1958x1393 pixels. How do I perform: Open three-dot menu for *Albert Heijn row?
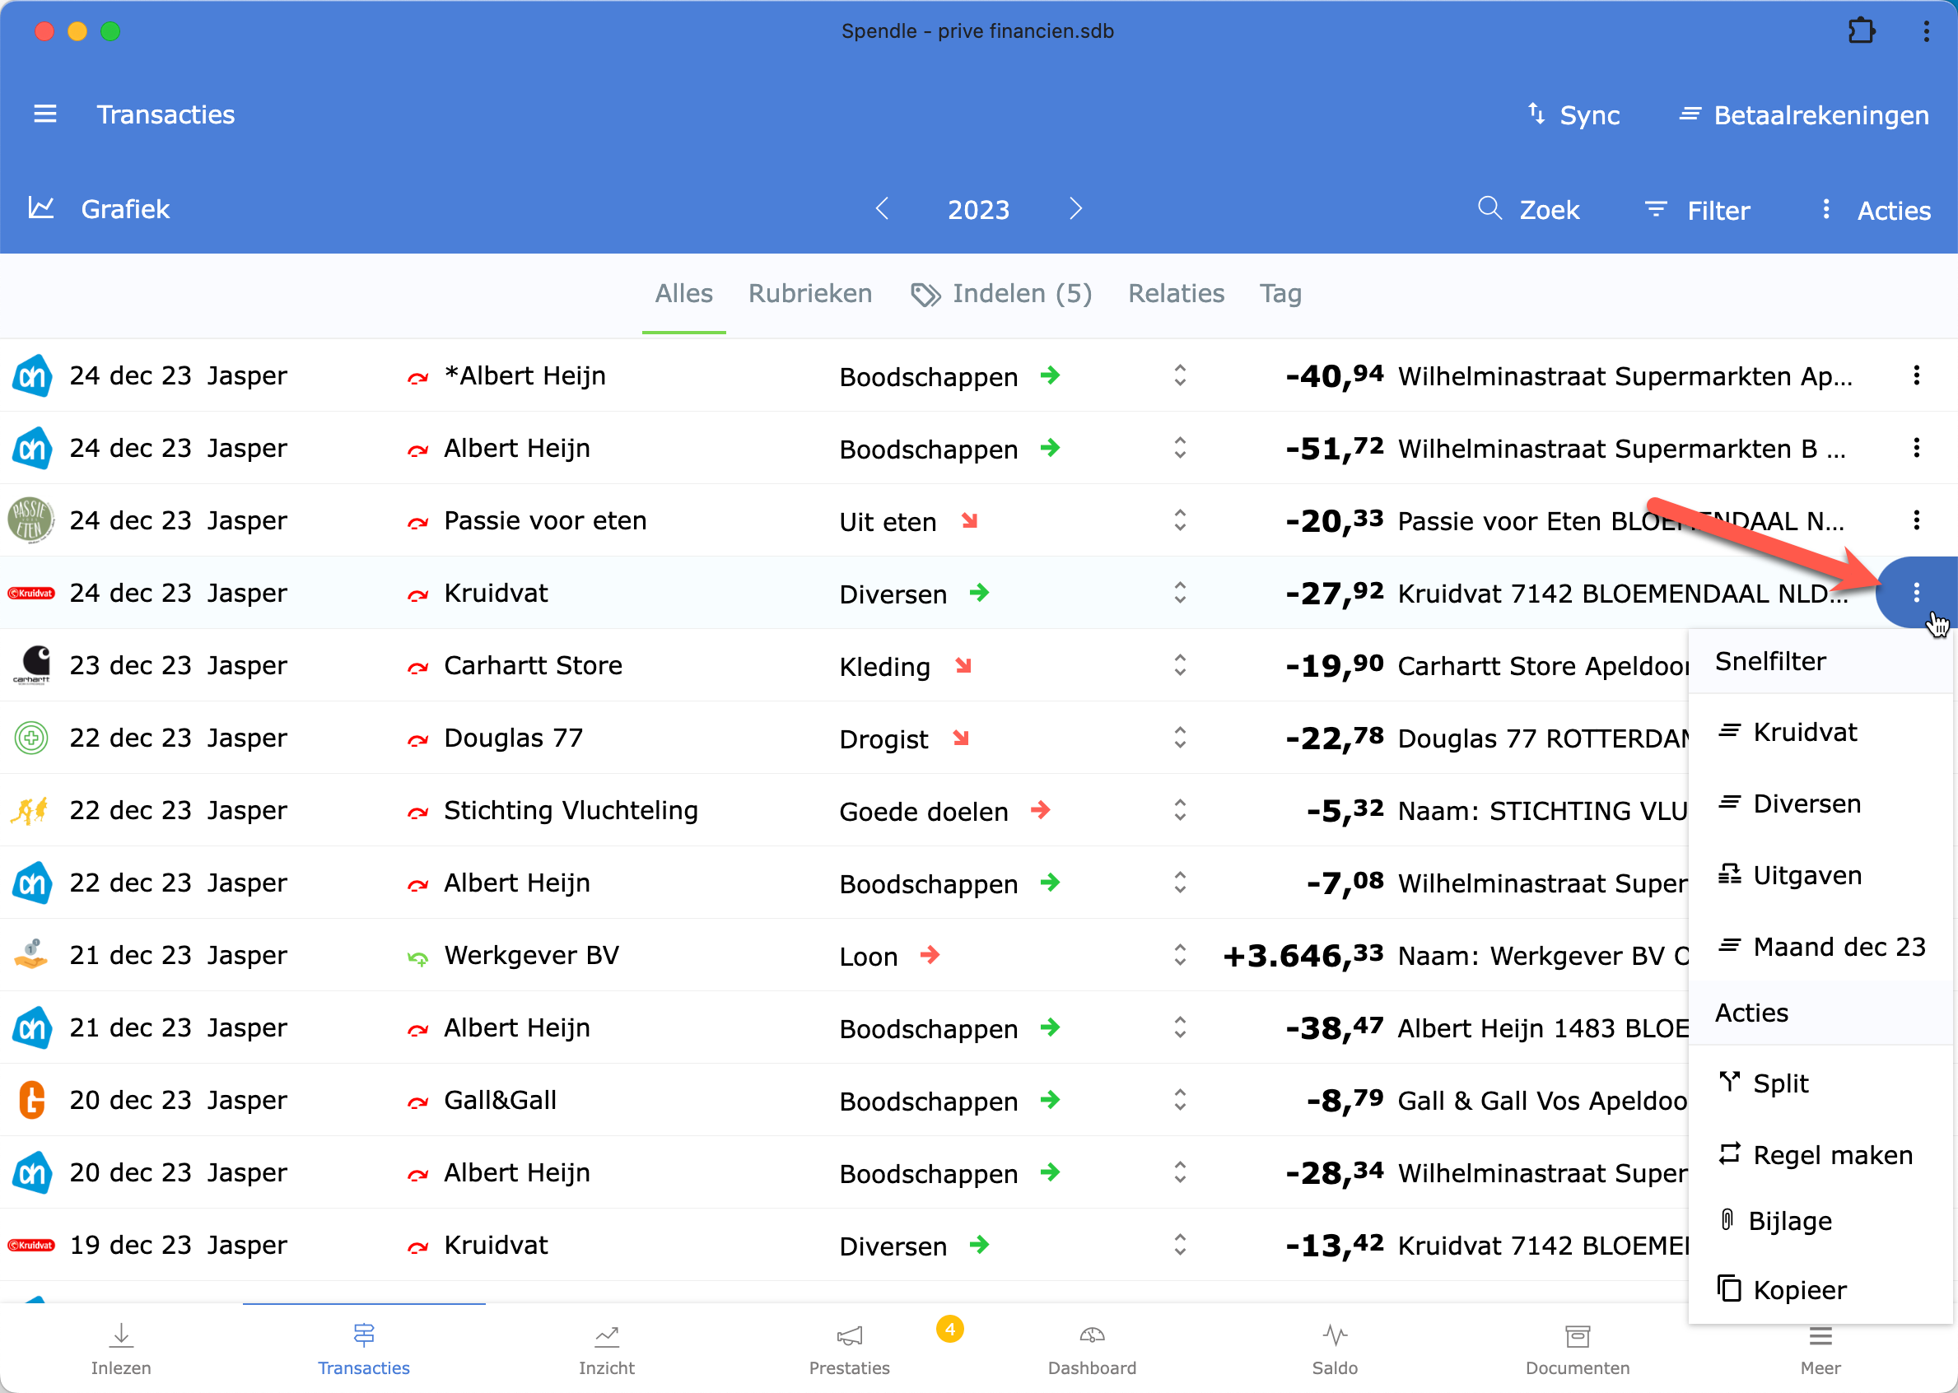point(1916,375)
